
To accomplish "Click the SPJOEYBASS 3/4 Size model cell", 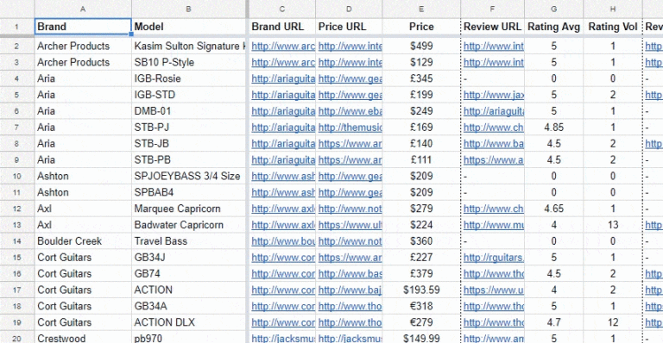I will pos(188,176).
